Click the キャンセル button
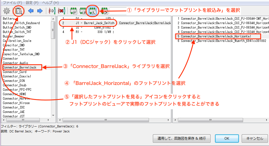The width and height of the screenshot is (269, 146). coord(255,139)
